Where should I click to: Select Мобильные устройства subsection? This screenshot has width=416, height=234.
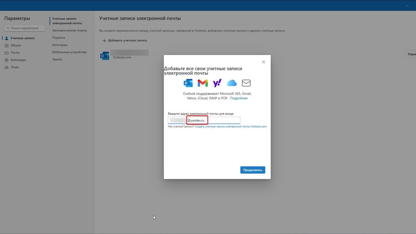click(69, 52)
